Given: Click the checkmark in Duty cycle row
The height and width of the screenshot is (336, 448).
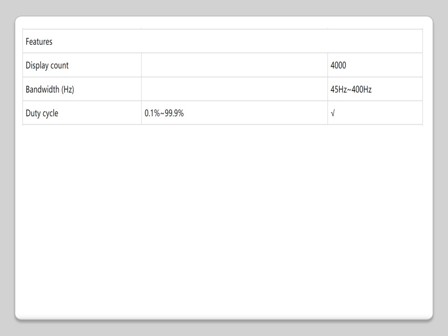Looking at the screenshot, I should coord(332,113).
